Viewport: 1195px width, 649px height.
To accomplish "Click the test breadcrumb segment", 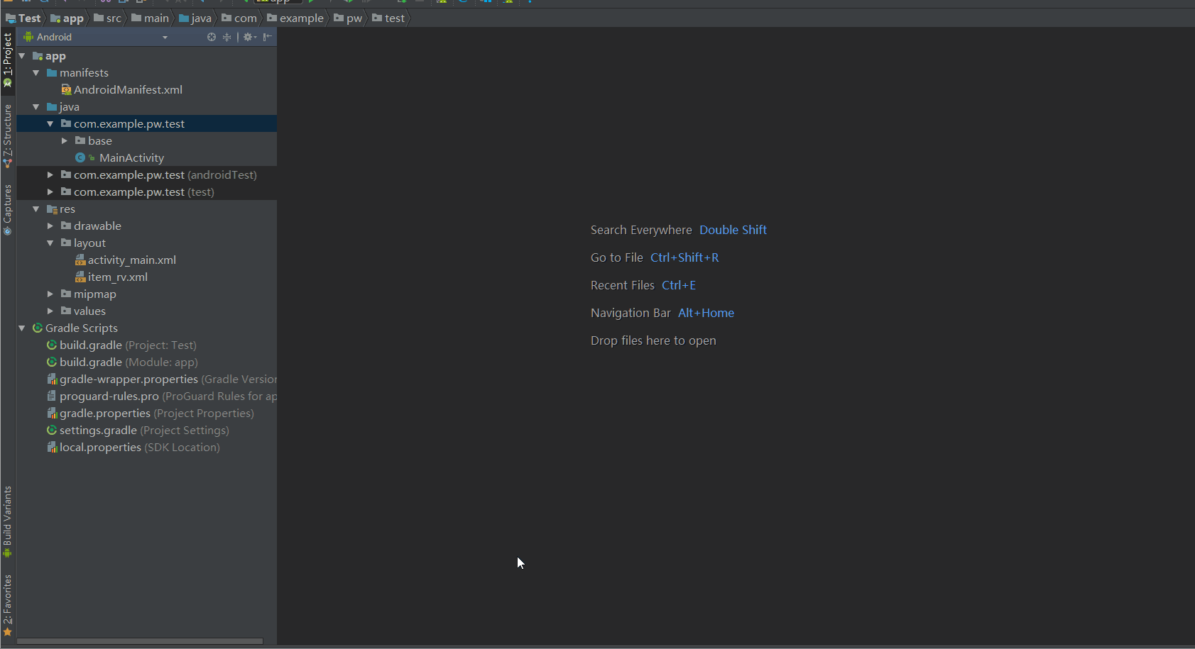I will pos(388,18).
